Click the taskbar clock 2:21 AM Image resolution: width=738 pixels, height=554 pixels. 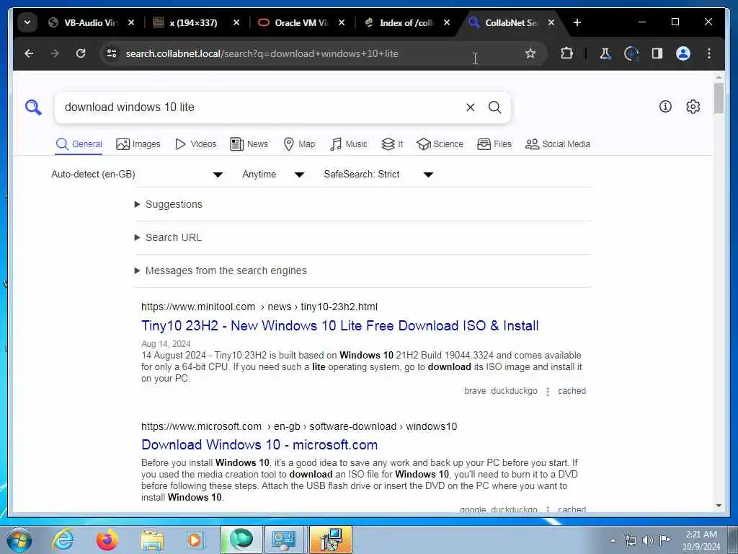click(701, 540)
